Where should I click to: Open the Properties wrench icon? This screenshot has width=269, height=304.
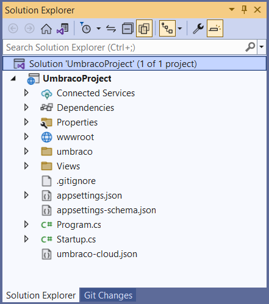[198, 29]
